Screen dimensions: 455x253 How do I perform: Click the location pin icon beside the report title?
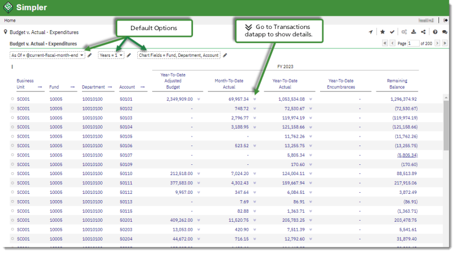pyautogui.click(x=5, y=32)
